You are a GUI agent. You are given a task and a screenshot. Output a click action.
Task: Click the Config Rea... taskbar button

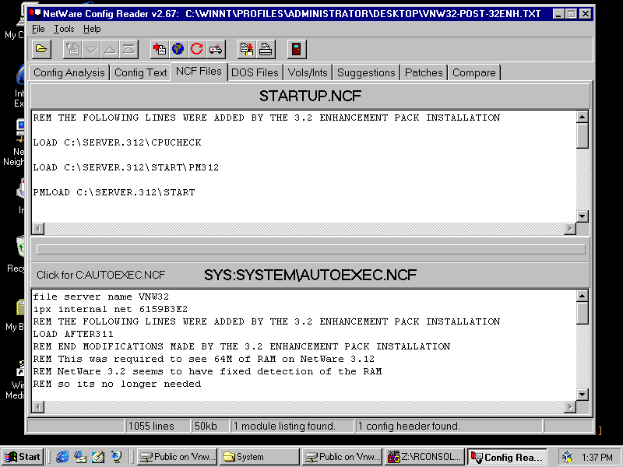(507, 457)
